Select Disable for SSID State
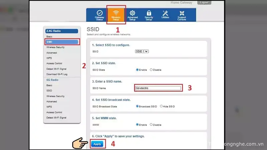267x150 pixels. 151,70
